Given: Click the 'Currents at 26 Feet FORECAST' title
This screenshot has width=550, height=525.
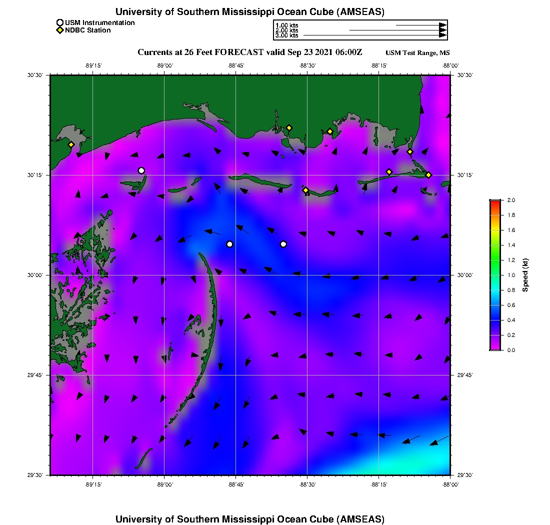Looking at the screenshot, I should tap(249, 52).
